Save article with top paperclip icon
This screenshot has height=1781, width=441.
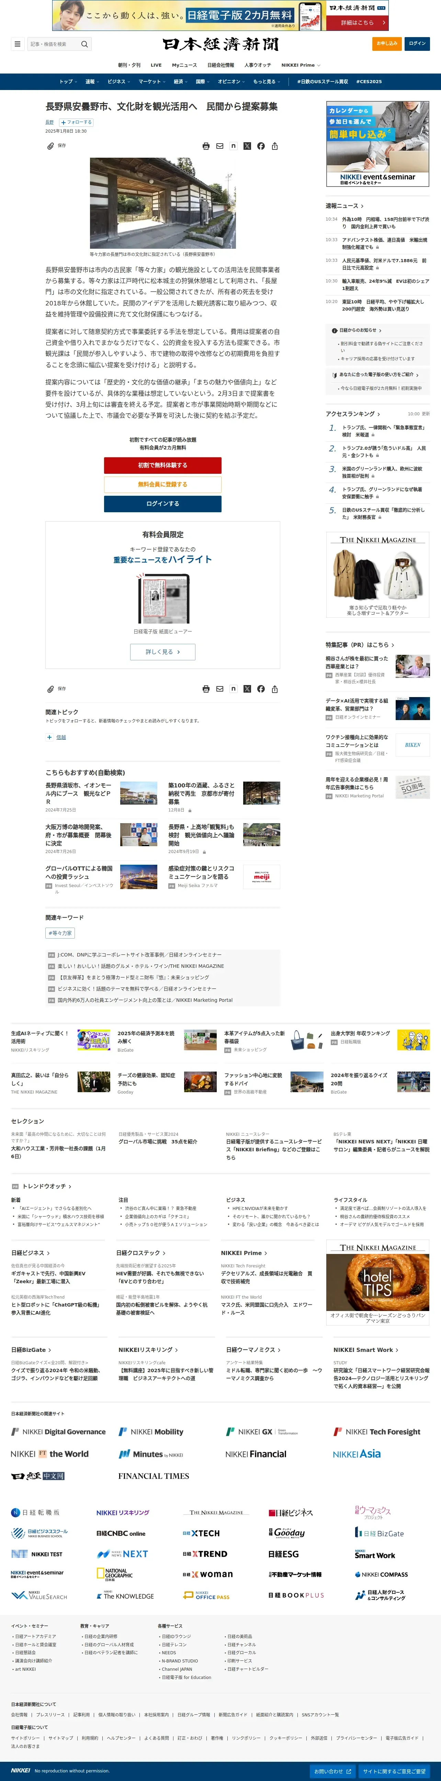point(50,146)
